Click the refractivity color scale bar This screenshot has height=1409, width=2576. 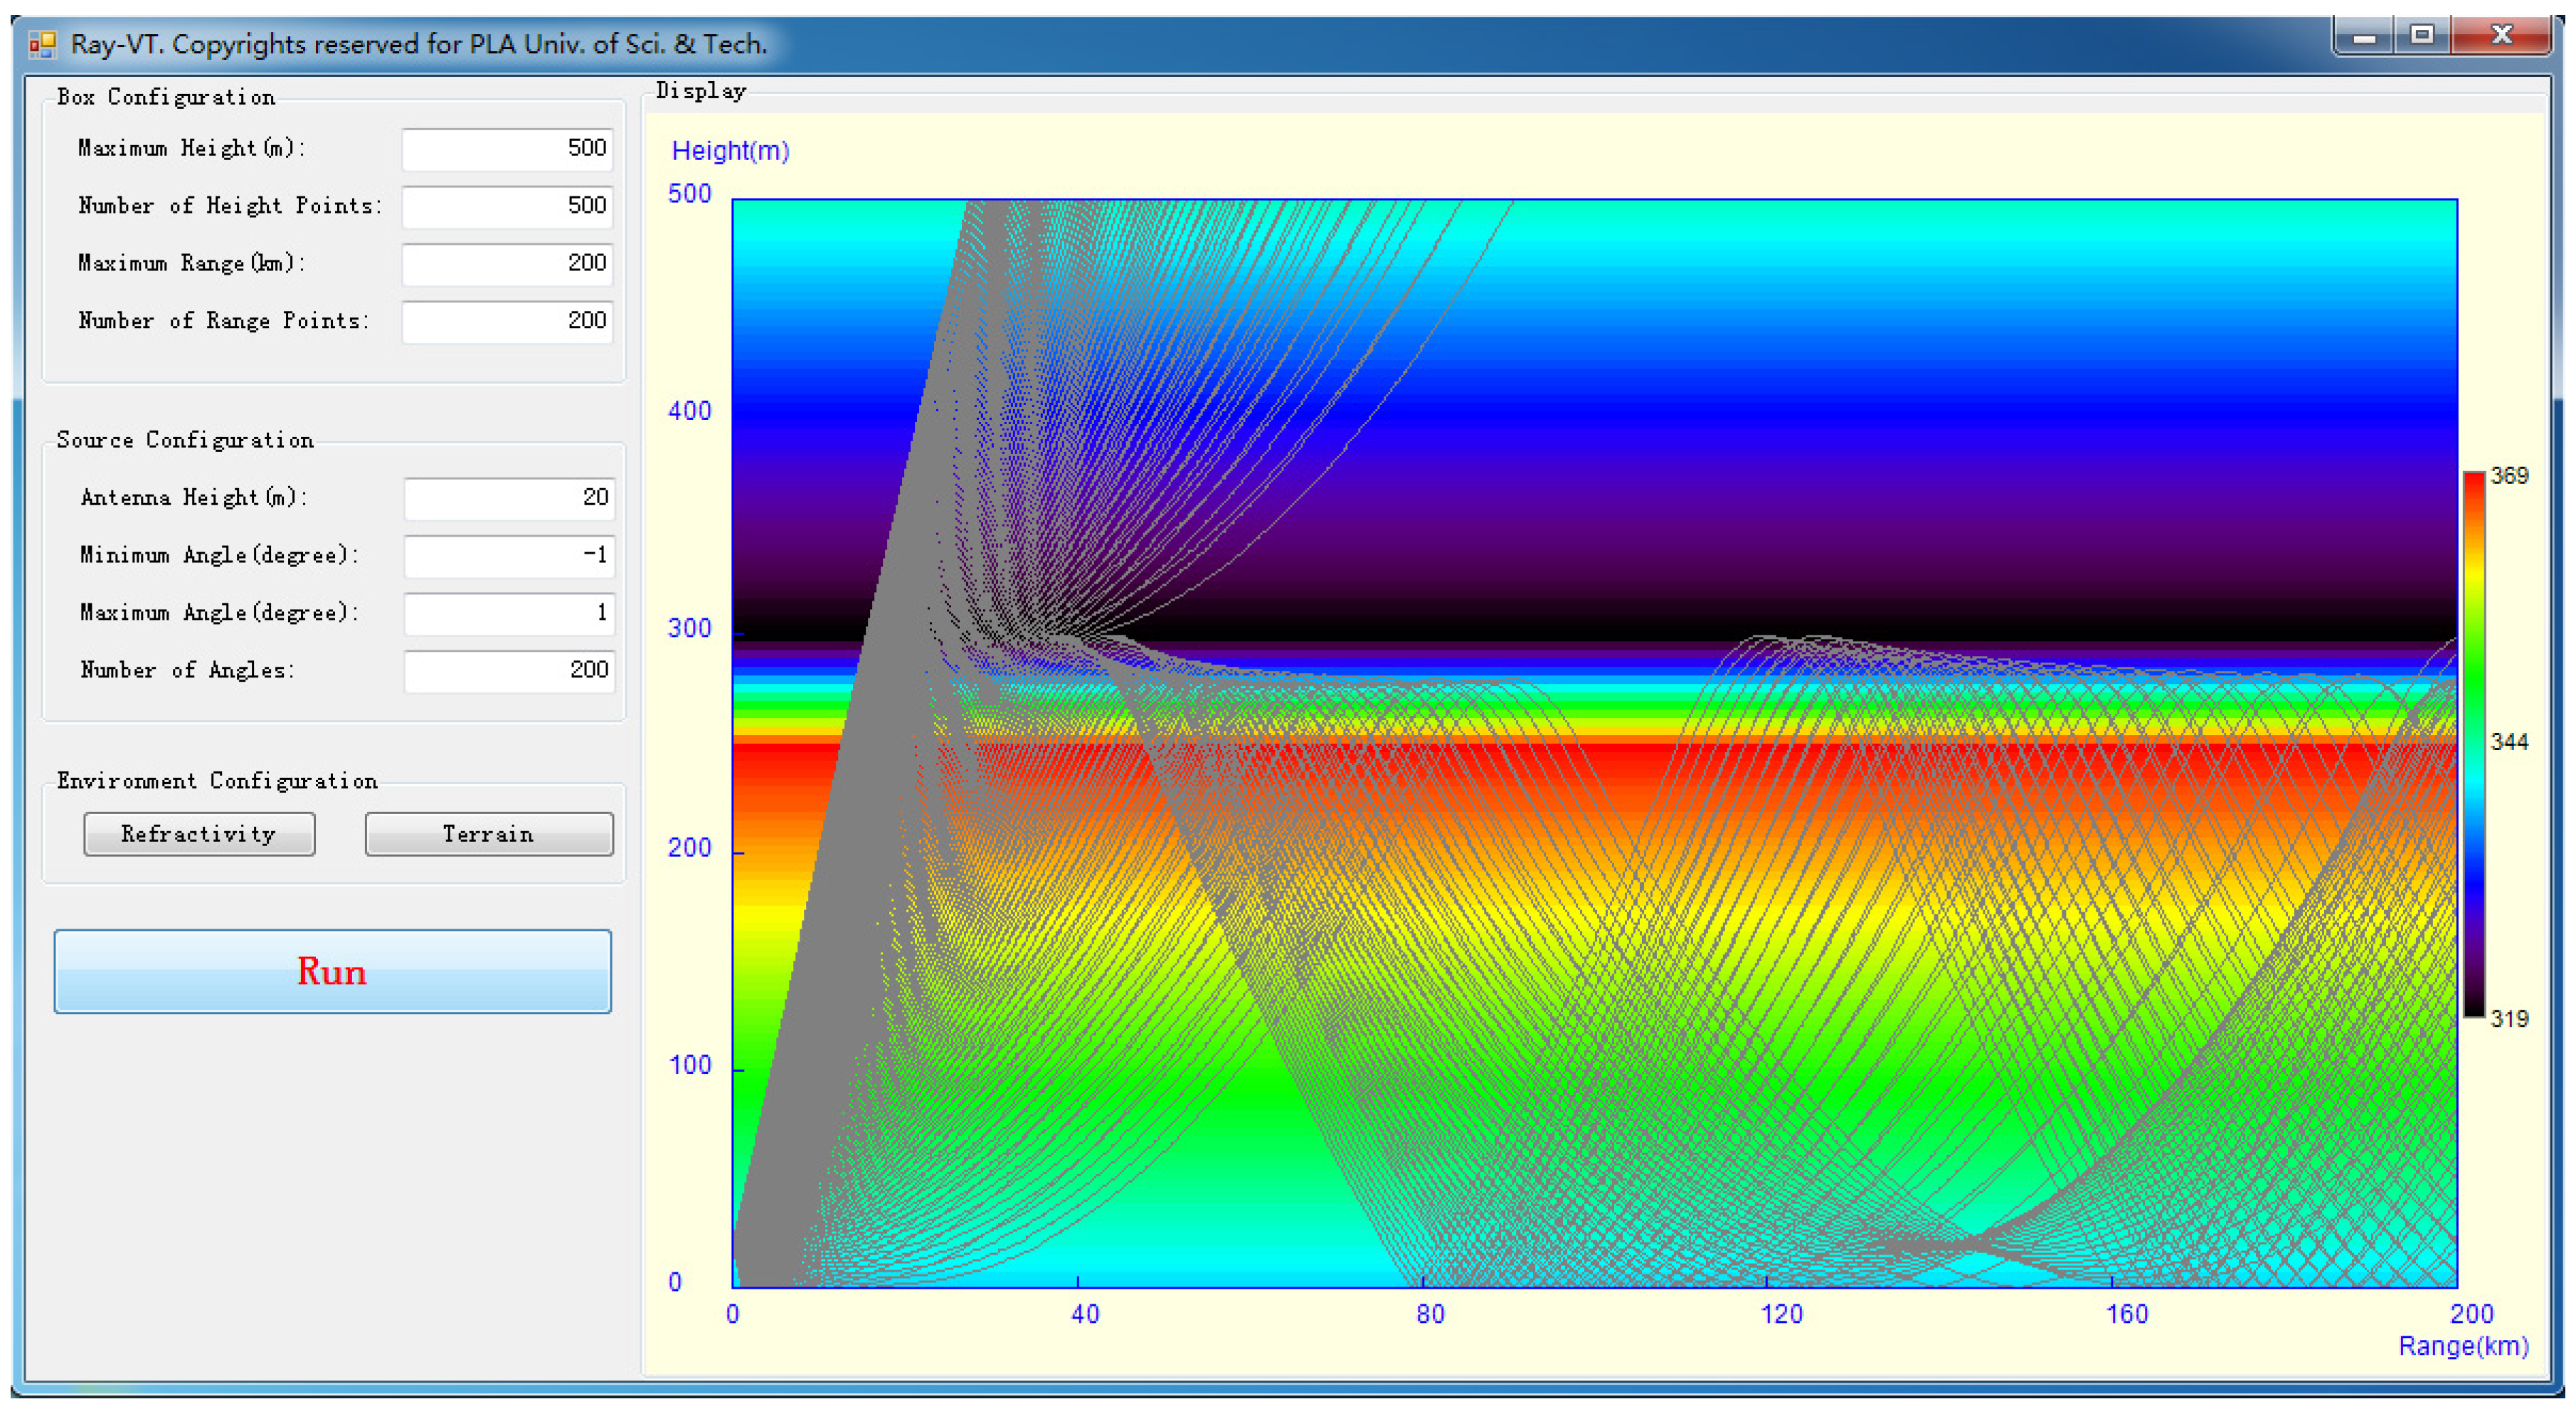pyautogui.click(x=2473, y=745)
